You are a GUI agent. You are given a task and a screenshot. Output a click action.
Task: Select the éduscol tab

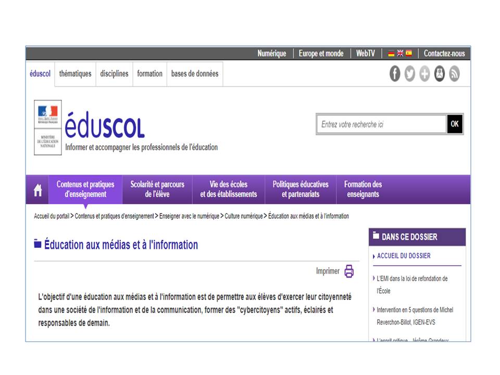tap(40, 74)
